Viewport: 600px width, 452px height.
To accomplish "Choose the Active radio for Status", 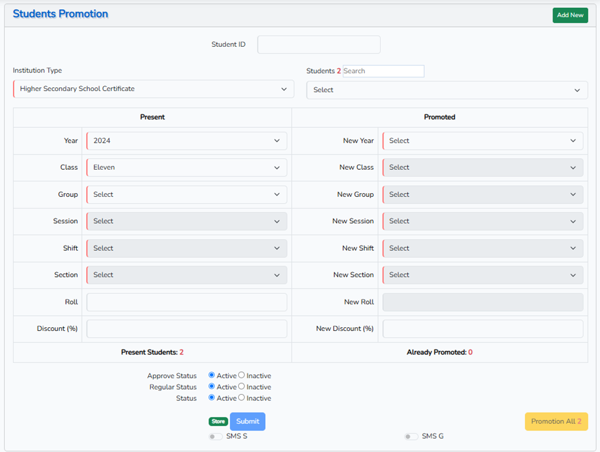I will [x=212, y=398].
